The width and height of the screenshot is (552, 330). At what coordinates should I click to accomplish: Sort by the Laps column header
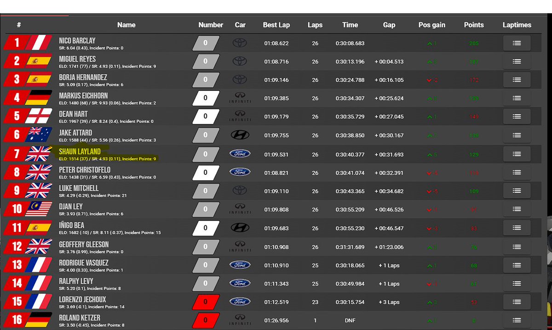click(315, 25)
